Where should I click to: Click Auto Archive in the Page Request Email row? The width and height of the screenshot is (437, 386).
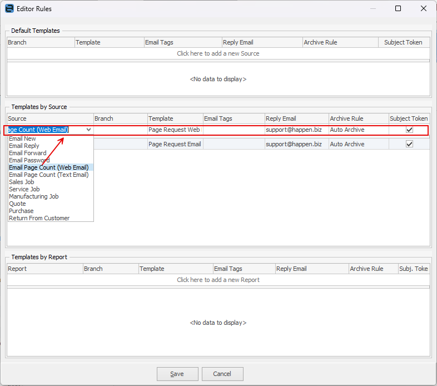359,144
